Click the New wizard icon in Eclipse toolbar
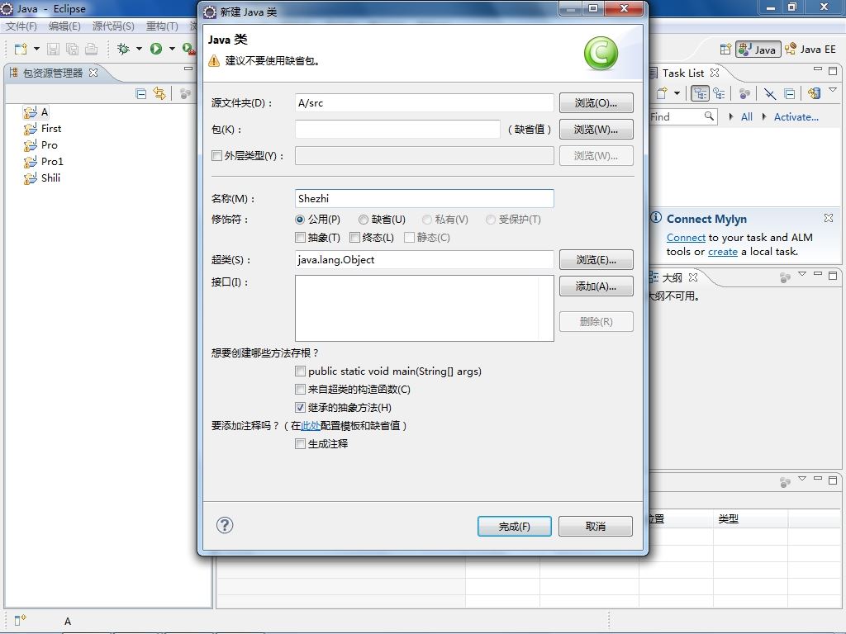 tap(21, 49)
